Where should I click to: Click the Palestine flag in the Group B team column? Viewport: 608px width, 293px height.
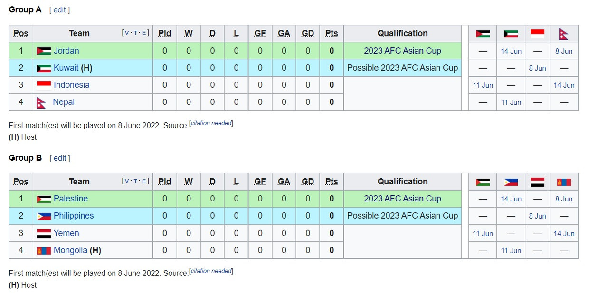click(x=44, y=199)
